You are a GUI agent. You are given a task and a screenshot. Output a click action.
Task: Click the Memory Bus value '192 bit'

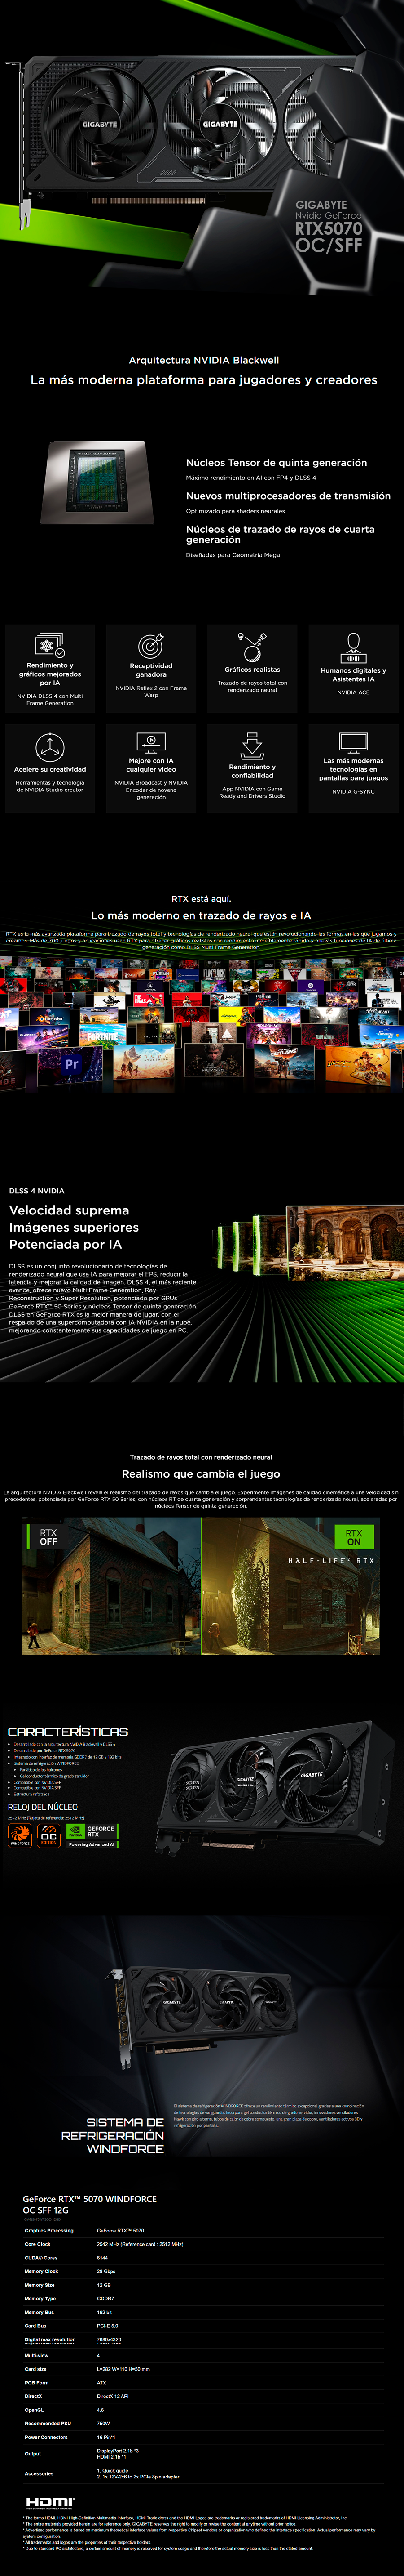tap(104, 2312)
